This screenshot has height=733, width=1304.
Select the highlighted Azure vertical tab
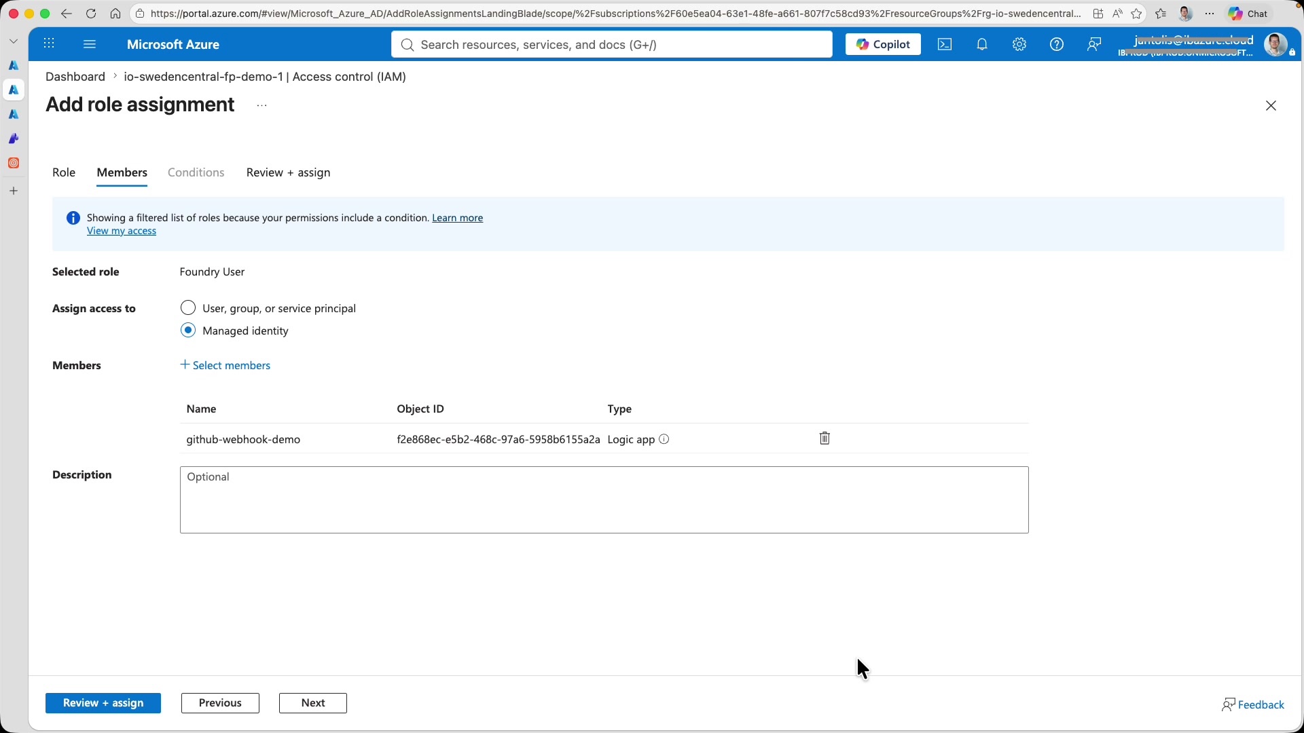[14, 90]
